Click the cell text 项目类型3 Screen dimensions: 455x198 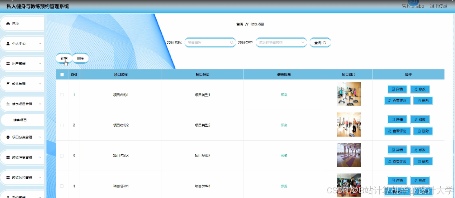[203, 156]
